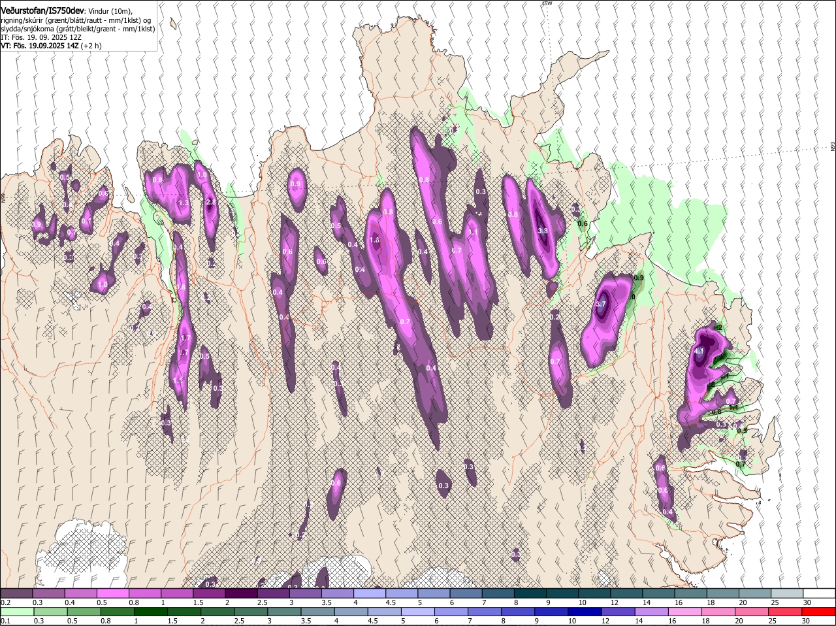Select the 0.8–1 swatch in the bottom legend row
The image size is (836, 626).
coord(117,612)
